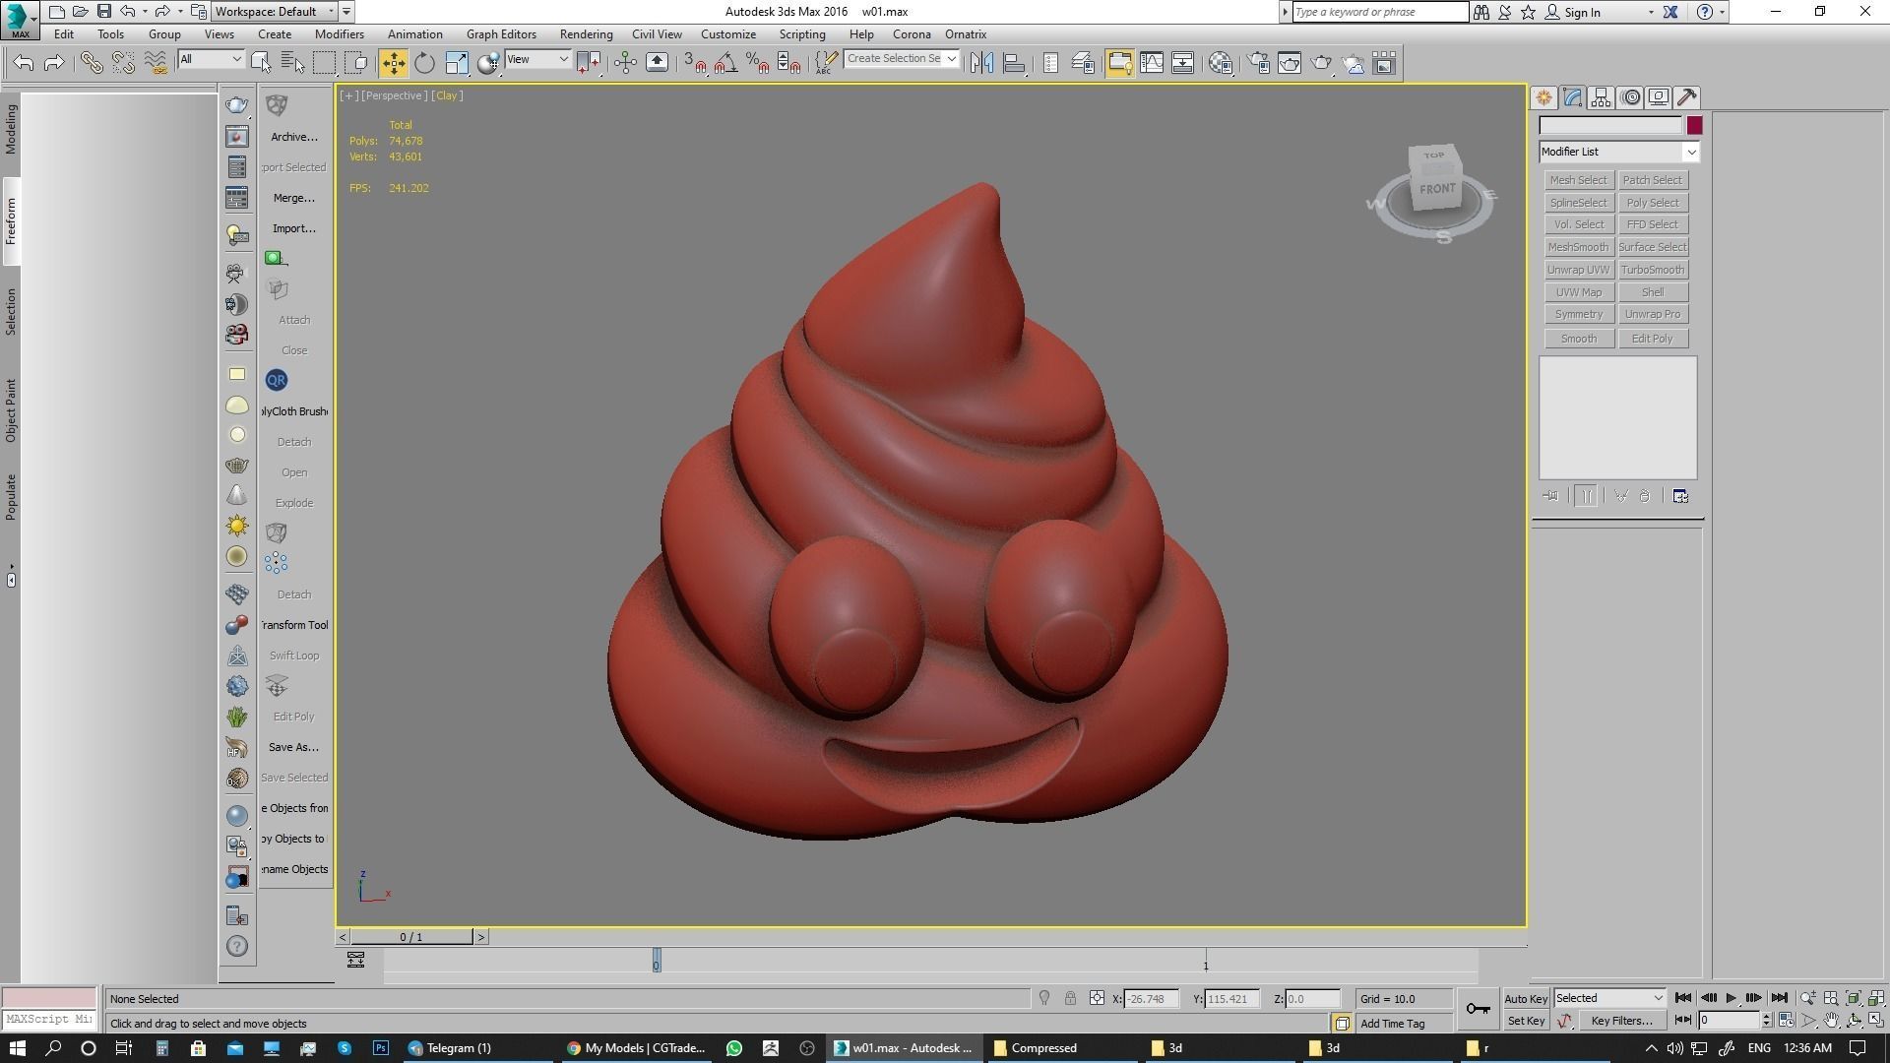Switch to the Modify command panel tab
Screen dimensions: 1890x1063
tap(1572, 97)
